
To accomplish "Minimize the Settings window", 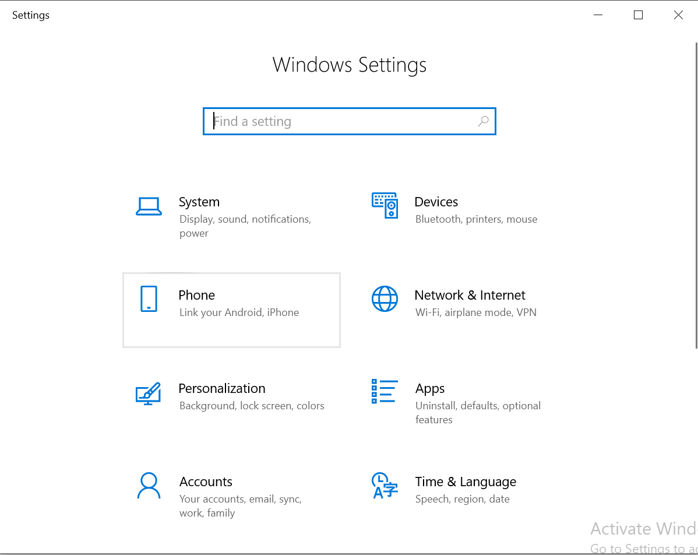I will tap(598, 15).
